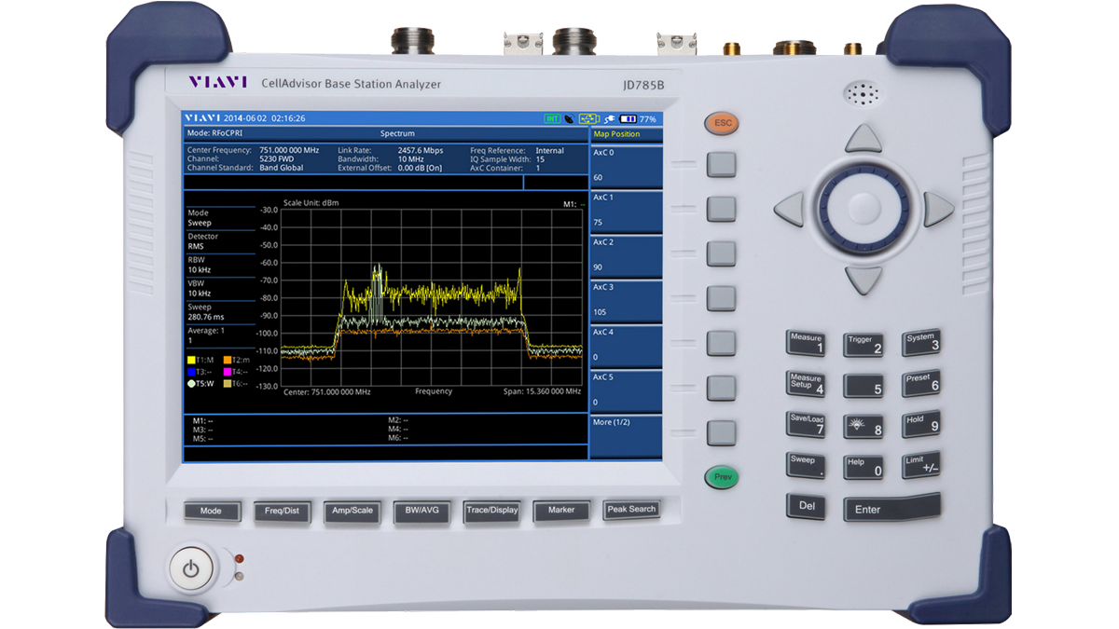
Task: Open the BW/AVG hard key
Action: click(x=421, y=511)
